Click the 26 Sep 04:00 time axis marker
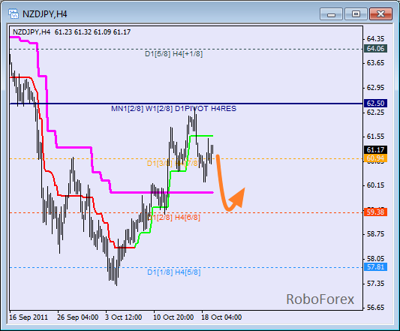The height and width of the screenshot is (331, 400). (x=77, y=317)
